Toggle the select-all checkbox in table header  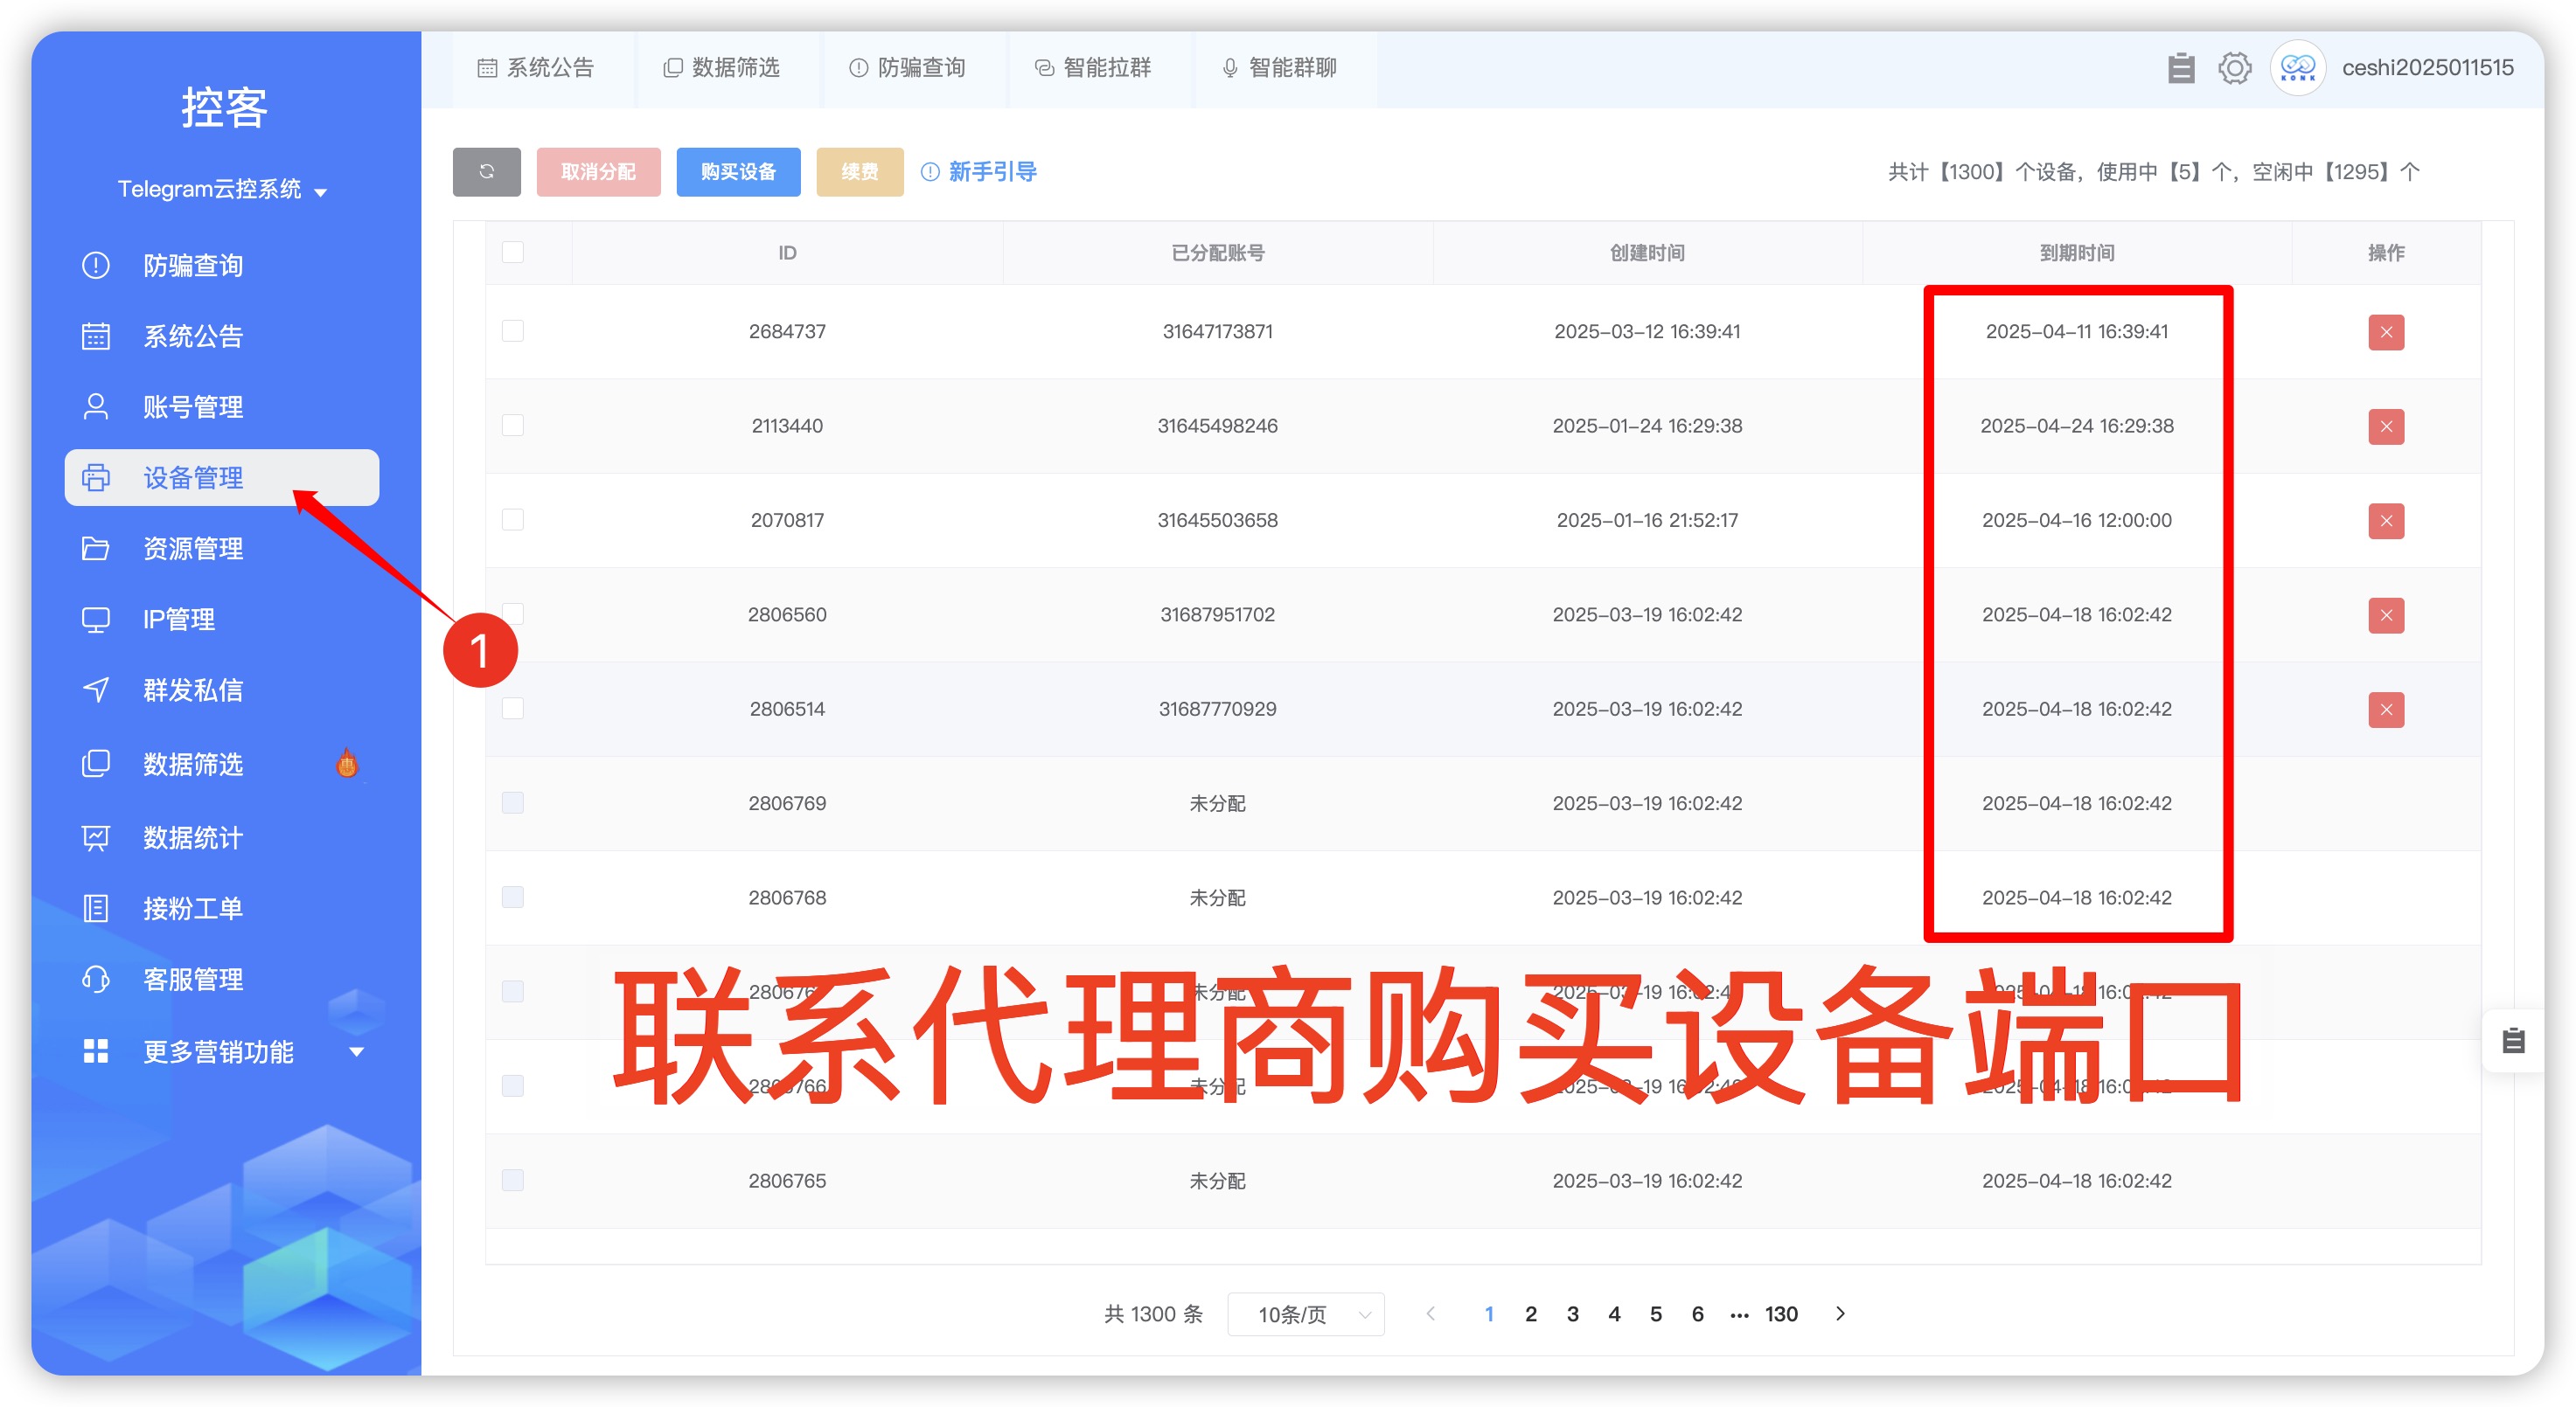coord(513,253)
